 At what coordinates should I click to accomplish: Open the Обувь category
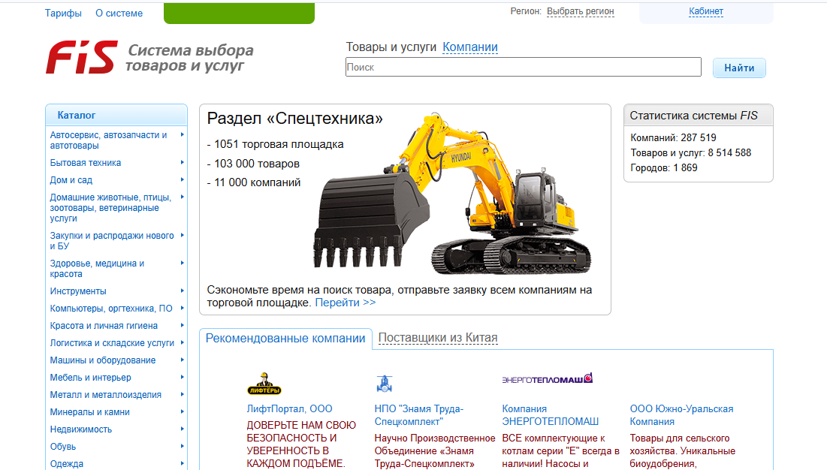click(x=63, y=447)
